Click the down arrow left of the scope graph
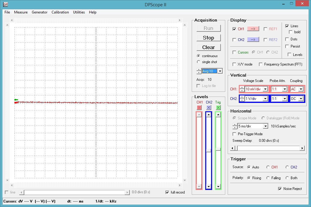This screenshot has width=311, height=207. [x=7, y=180]
